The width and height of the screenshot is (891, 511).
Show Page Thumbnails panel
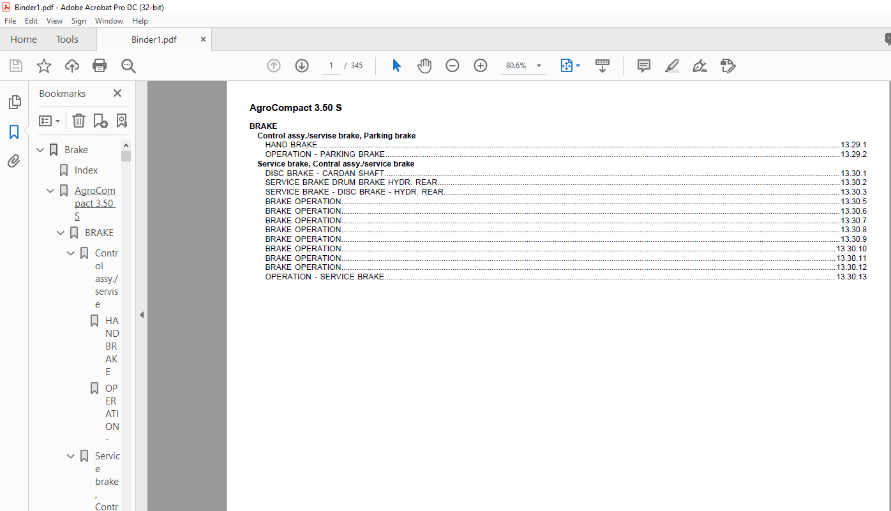14,102
